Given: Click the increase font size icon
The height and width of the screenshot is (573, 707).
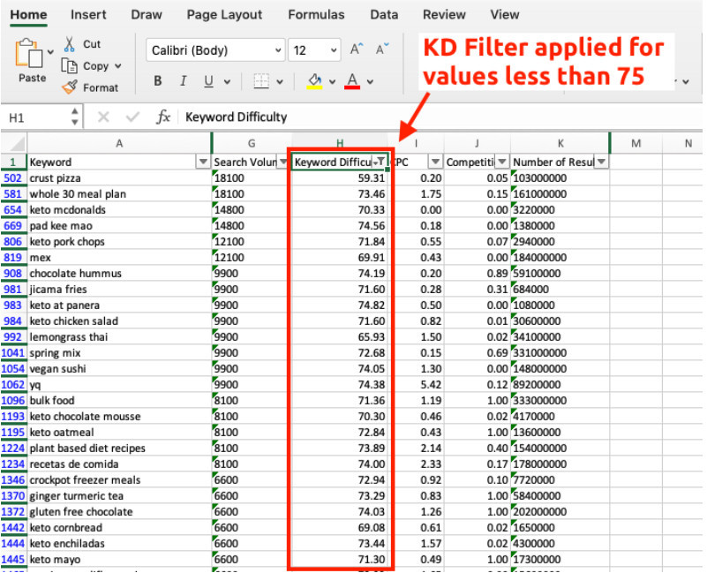Looking at the screenshot, I should pos(357,50).
